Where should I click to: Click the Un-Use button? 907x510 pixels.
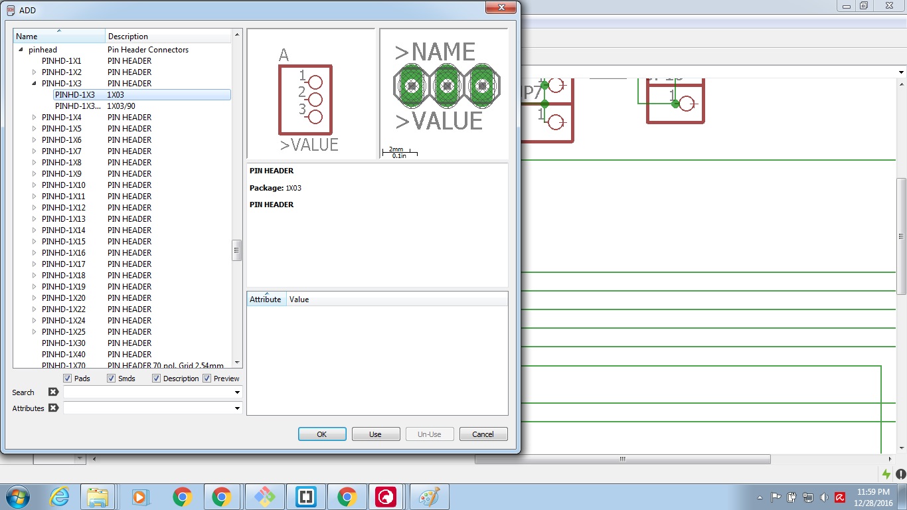click(x=430, y=434)
